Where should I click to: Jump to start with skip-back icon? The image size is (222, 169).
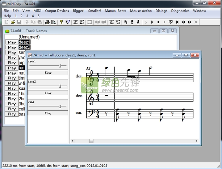pyautogui.click(x=177, y=22)
